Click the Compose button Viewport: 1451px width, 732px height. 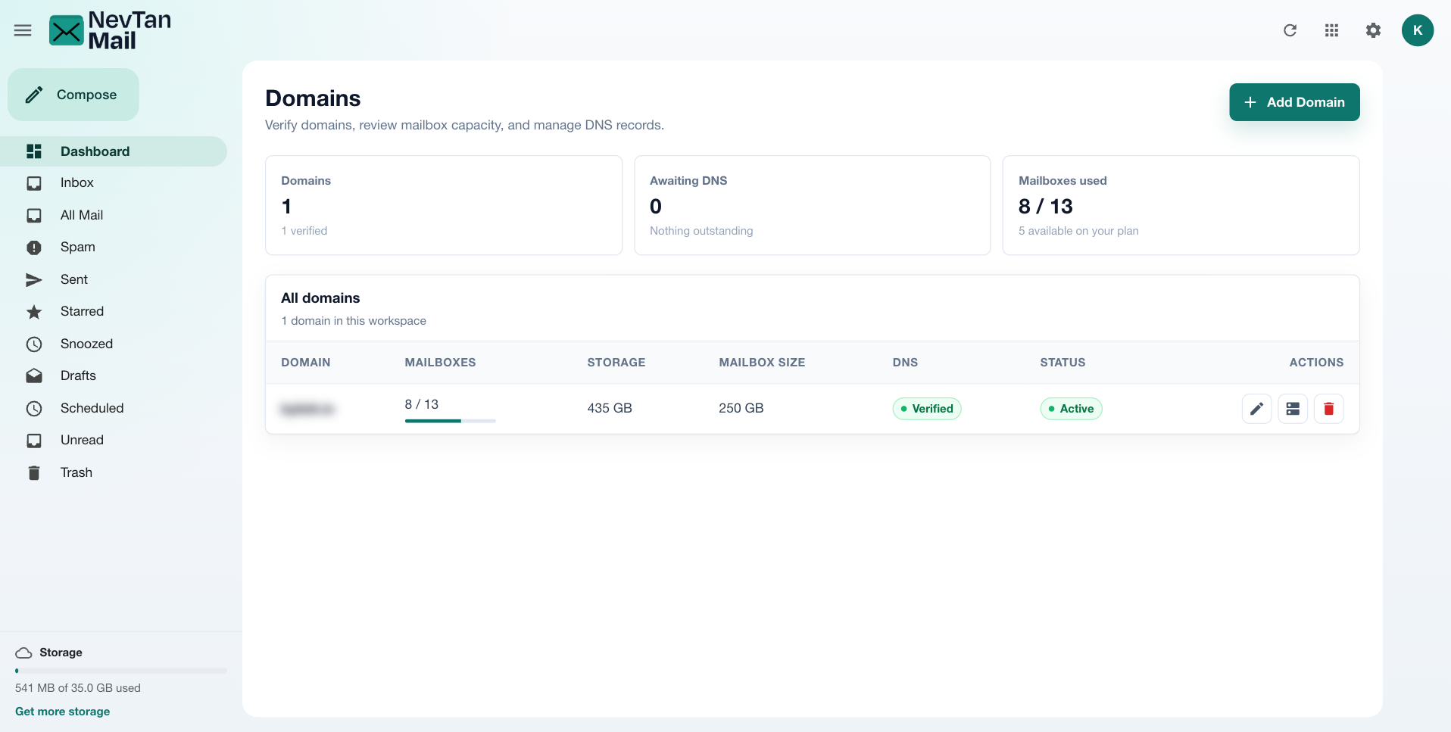(x=73, y=95)
